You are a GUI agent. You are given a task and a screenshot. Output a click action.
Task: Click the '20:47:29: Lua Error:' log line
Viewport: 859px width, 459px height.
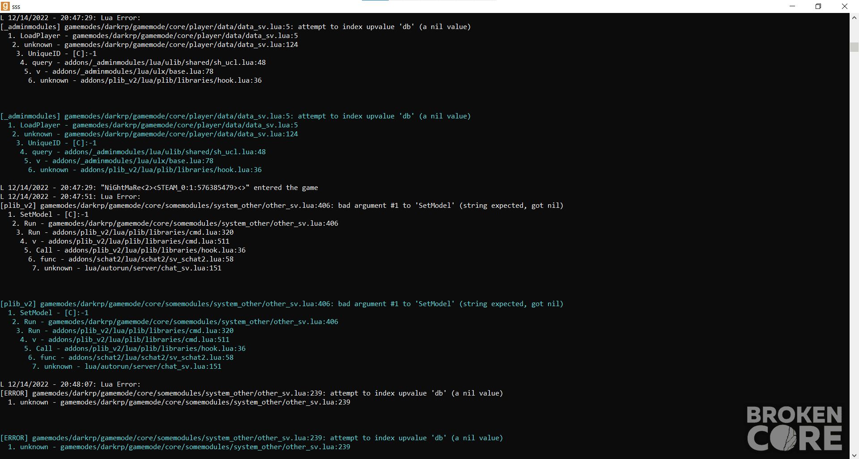pos(71,18)
